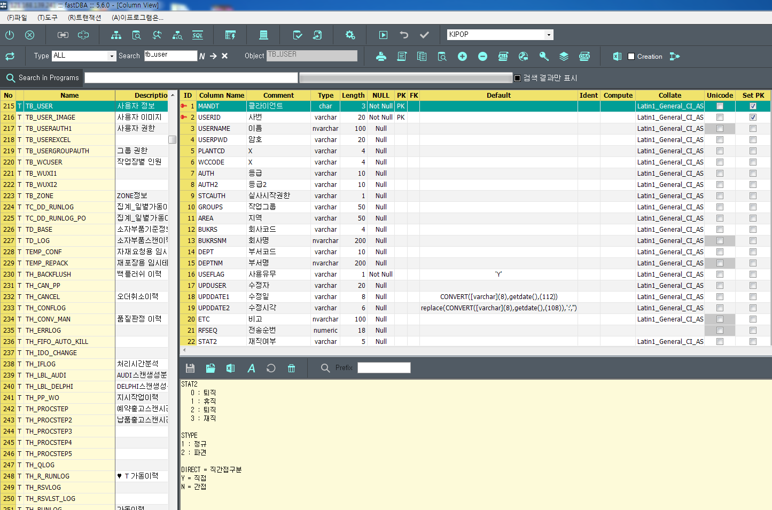
Task: Click the N toggle beside search field
Action: (202, 56)
